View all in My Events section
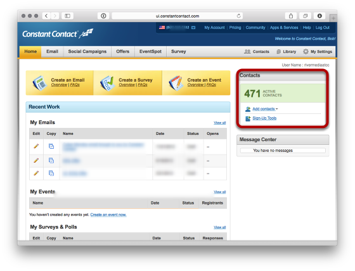355x271 pixels. coord(219,192)
